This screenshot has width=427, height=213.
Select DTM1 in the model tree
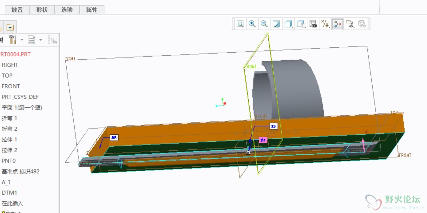(x=9, y=193)
